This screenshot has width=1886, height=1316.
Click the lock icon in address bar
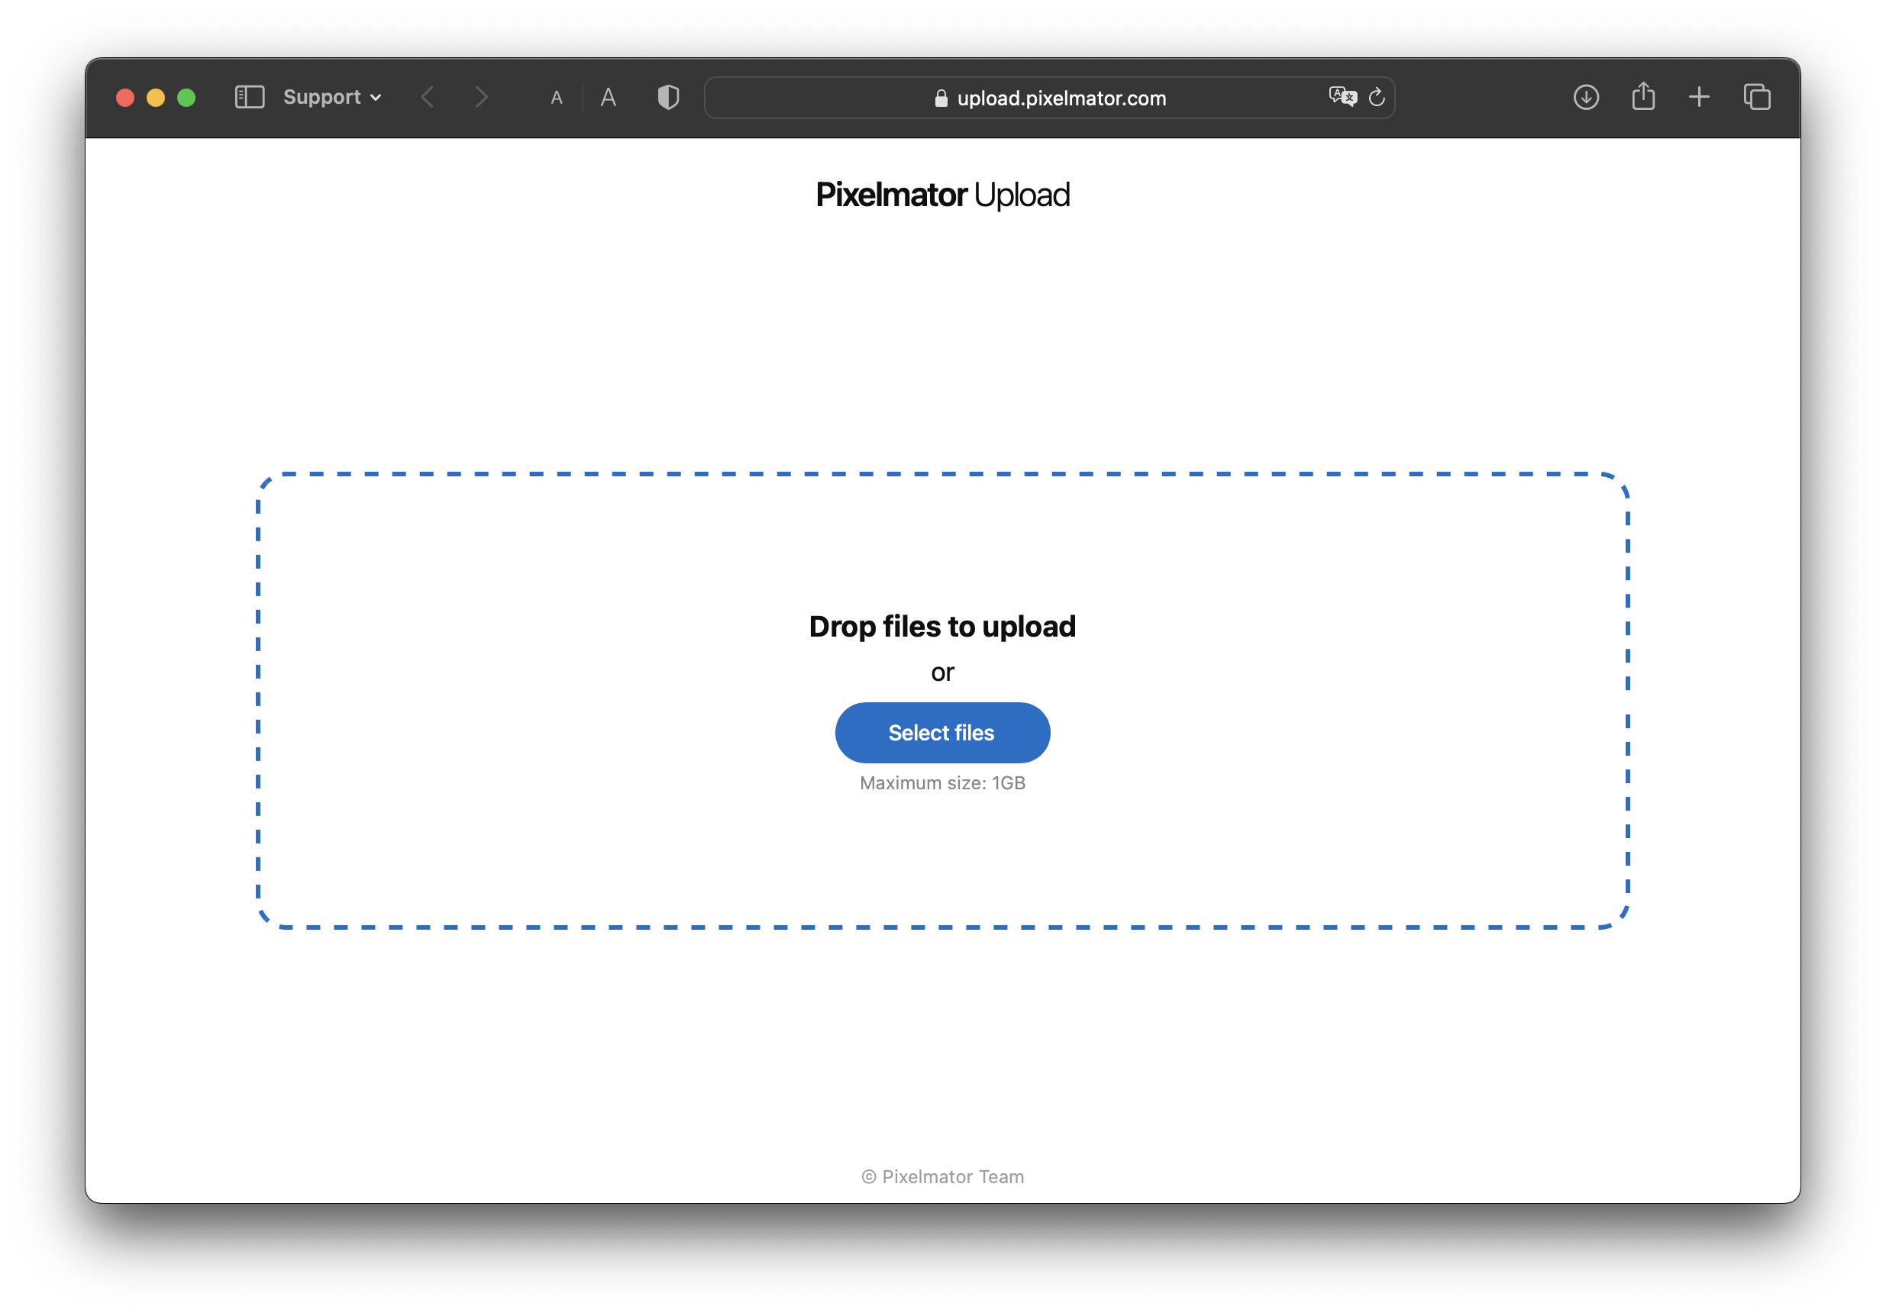[x=941, y=98]
